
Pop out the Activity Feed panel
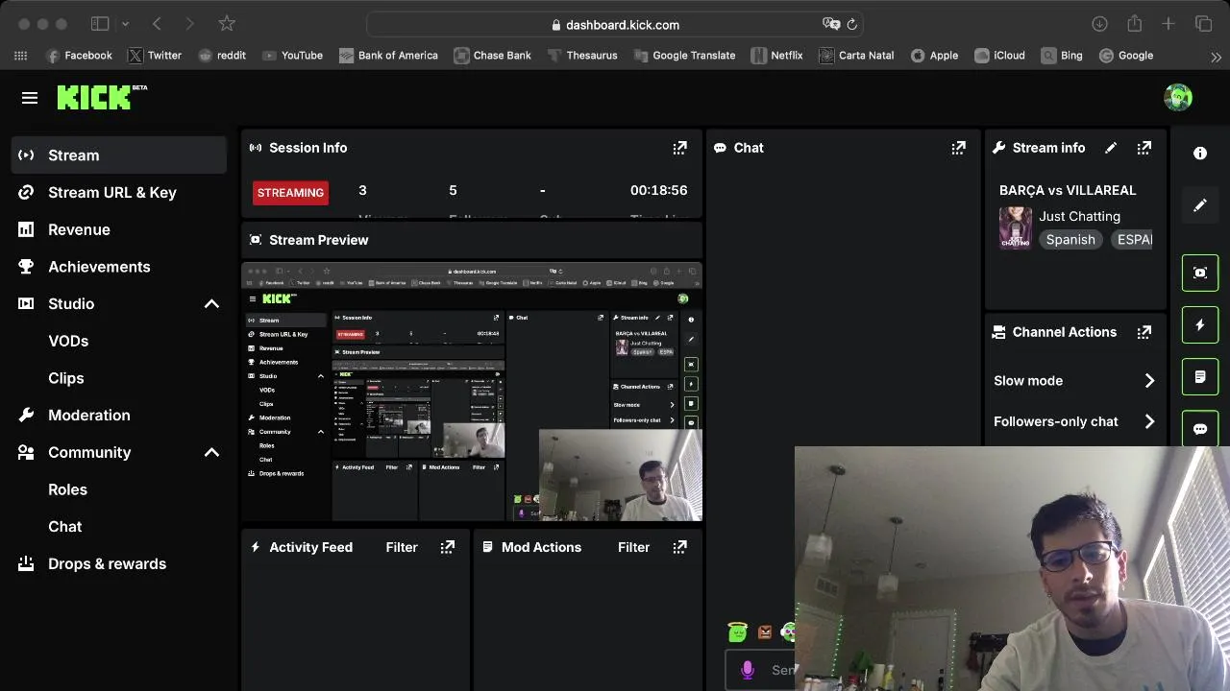click(x=447, y=547)
